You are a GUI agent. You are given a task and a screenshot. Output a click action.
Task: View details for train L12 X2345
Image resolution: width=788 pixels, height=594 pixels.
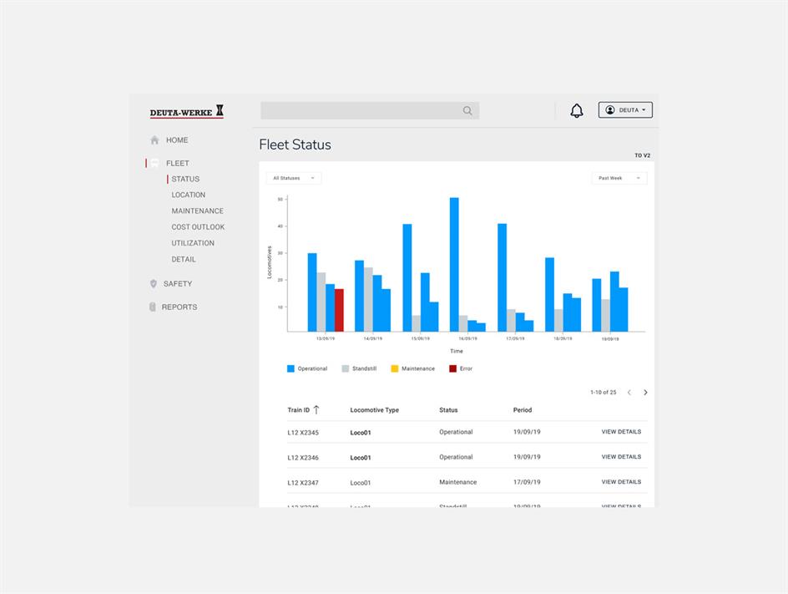coord(621,432)
